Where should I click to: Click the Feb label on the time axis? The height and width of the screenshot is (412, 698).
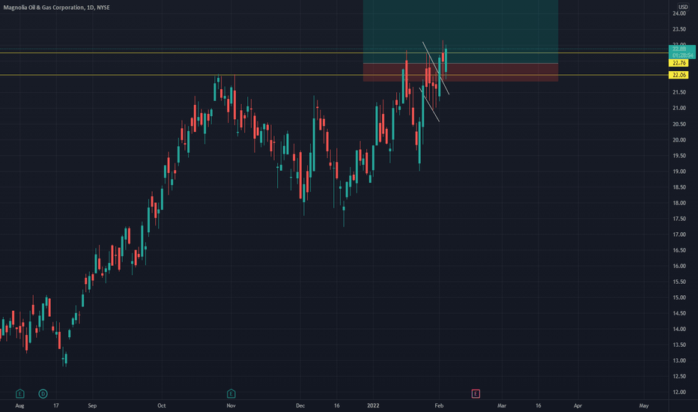pyautogui.click(x=439, y=406)
